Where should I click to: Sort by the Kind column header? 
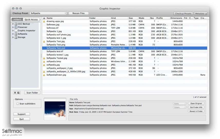pyautogui.click(x=119, y=18)
